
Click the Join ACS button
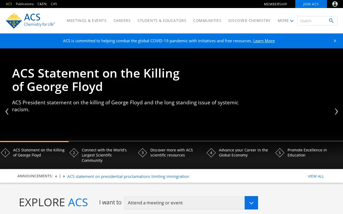(311, 4)
